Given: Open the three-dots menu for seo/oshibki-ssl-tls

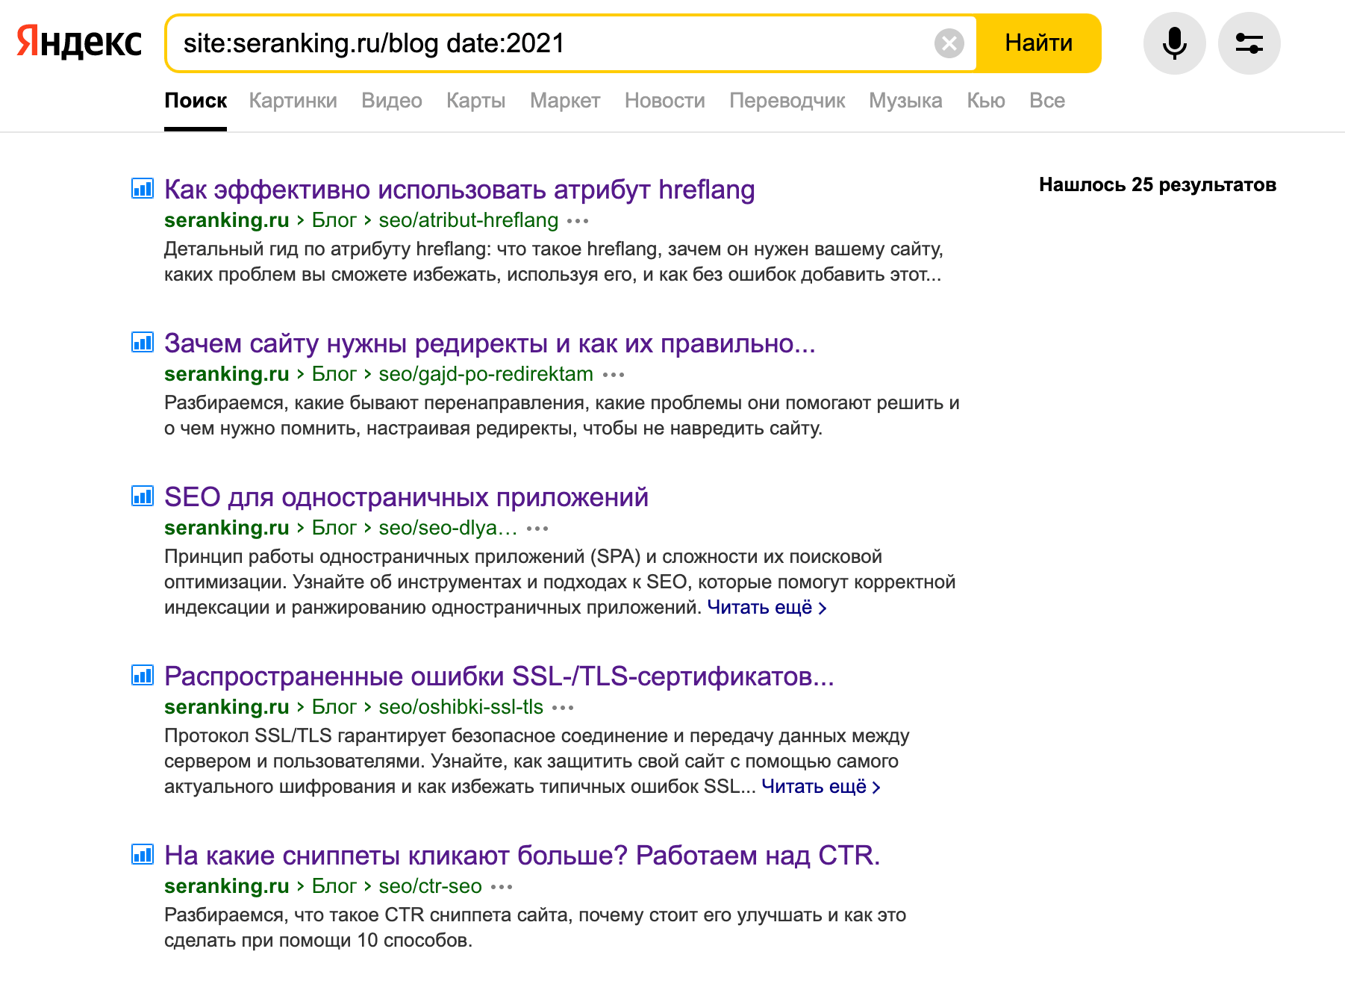Looking at the screenshot, I should (563, 708).
